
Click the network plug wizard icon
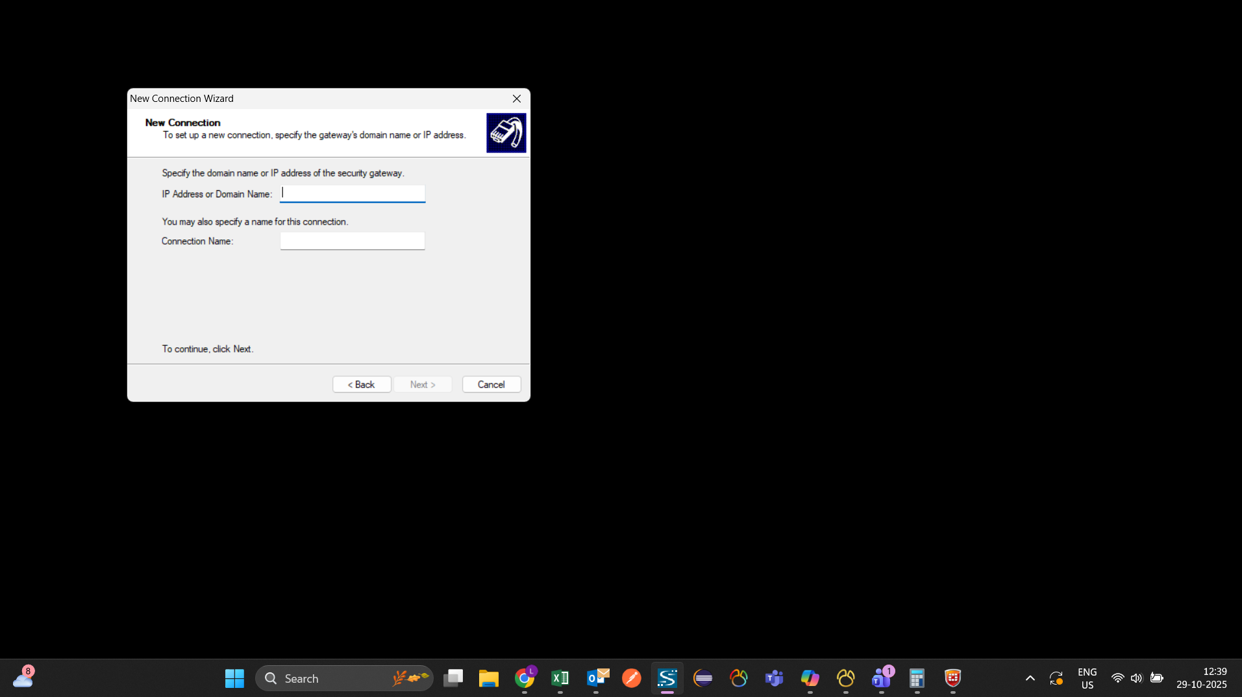[x=506, y=133]
